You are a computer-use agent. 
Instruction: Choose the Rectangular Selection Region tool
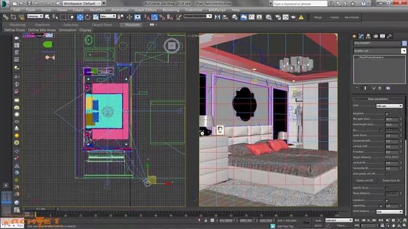[x=63, y=17]
